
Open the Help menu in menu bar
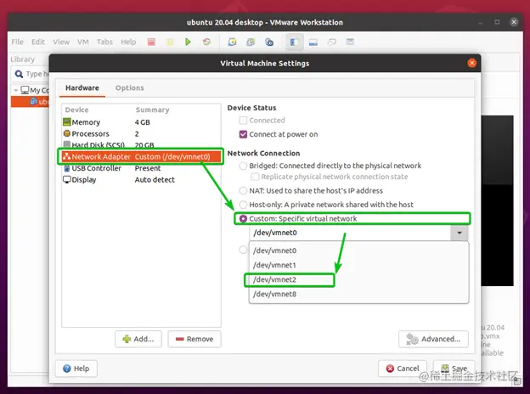[128, 42]
